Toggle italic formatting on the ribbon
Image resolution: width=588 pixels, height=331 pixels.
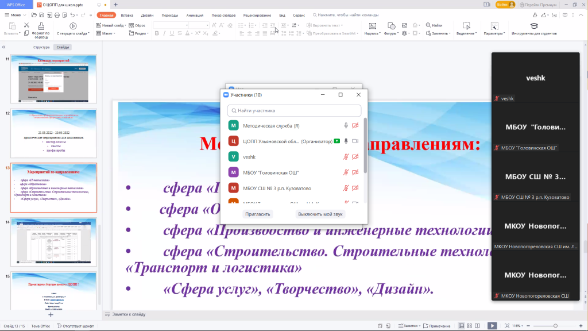pos(164,33)
